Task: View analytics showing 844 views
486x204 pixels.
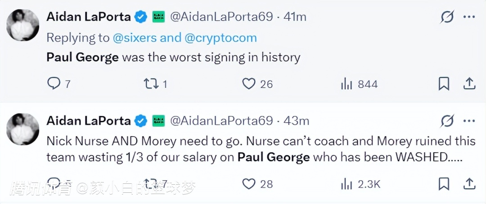Action: coord(346,84)
